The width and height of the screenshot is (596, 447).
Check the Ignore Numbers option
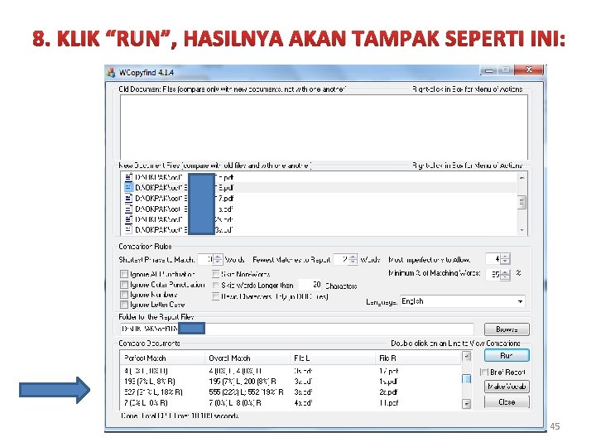124,295
